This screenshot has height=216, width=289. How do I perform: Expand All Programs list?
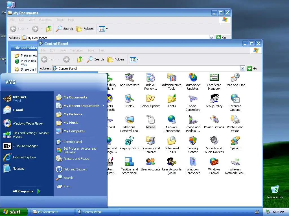[x=26, y=191]
